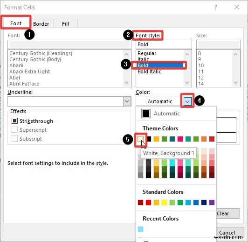Click font style list up arrow
The height and width of the screenshot is (242, 248).
(187, 54)
